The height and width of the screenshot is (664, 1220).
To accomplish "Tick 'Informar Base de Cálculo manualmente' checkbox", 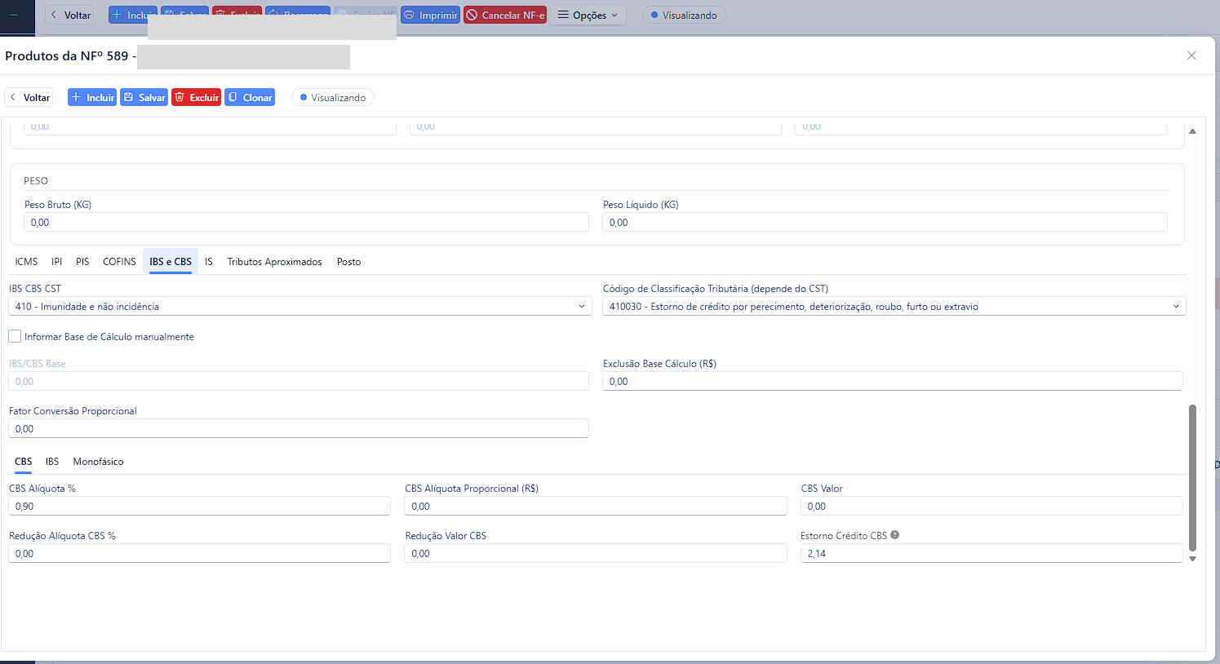I will [x=15, y=336].
